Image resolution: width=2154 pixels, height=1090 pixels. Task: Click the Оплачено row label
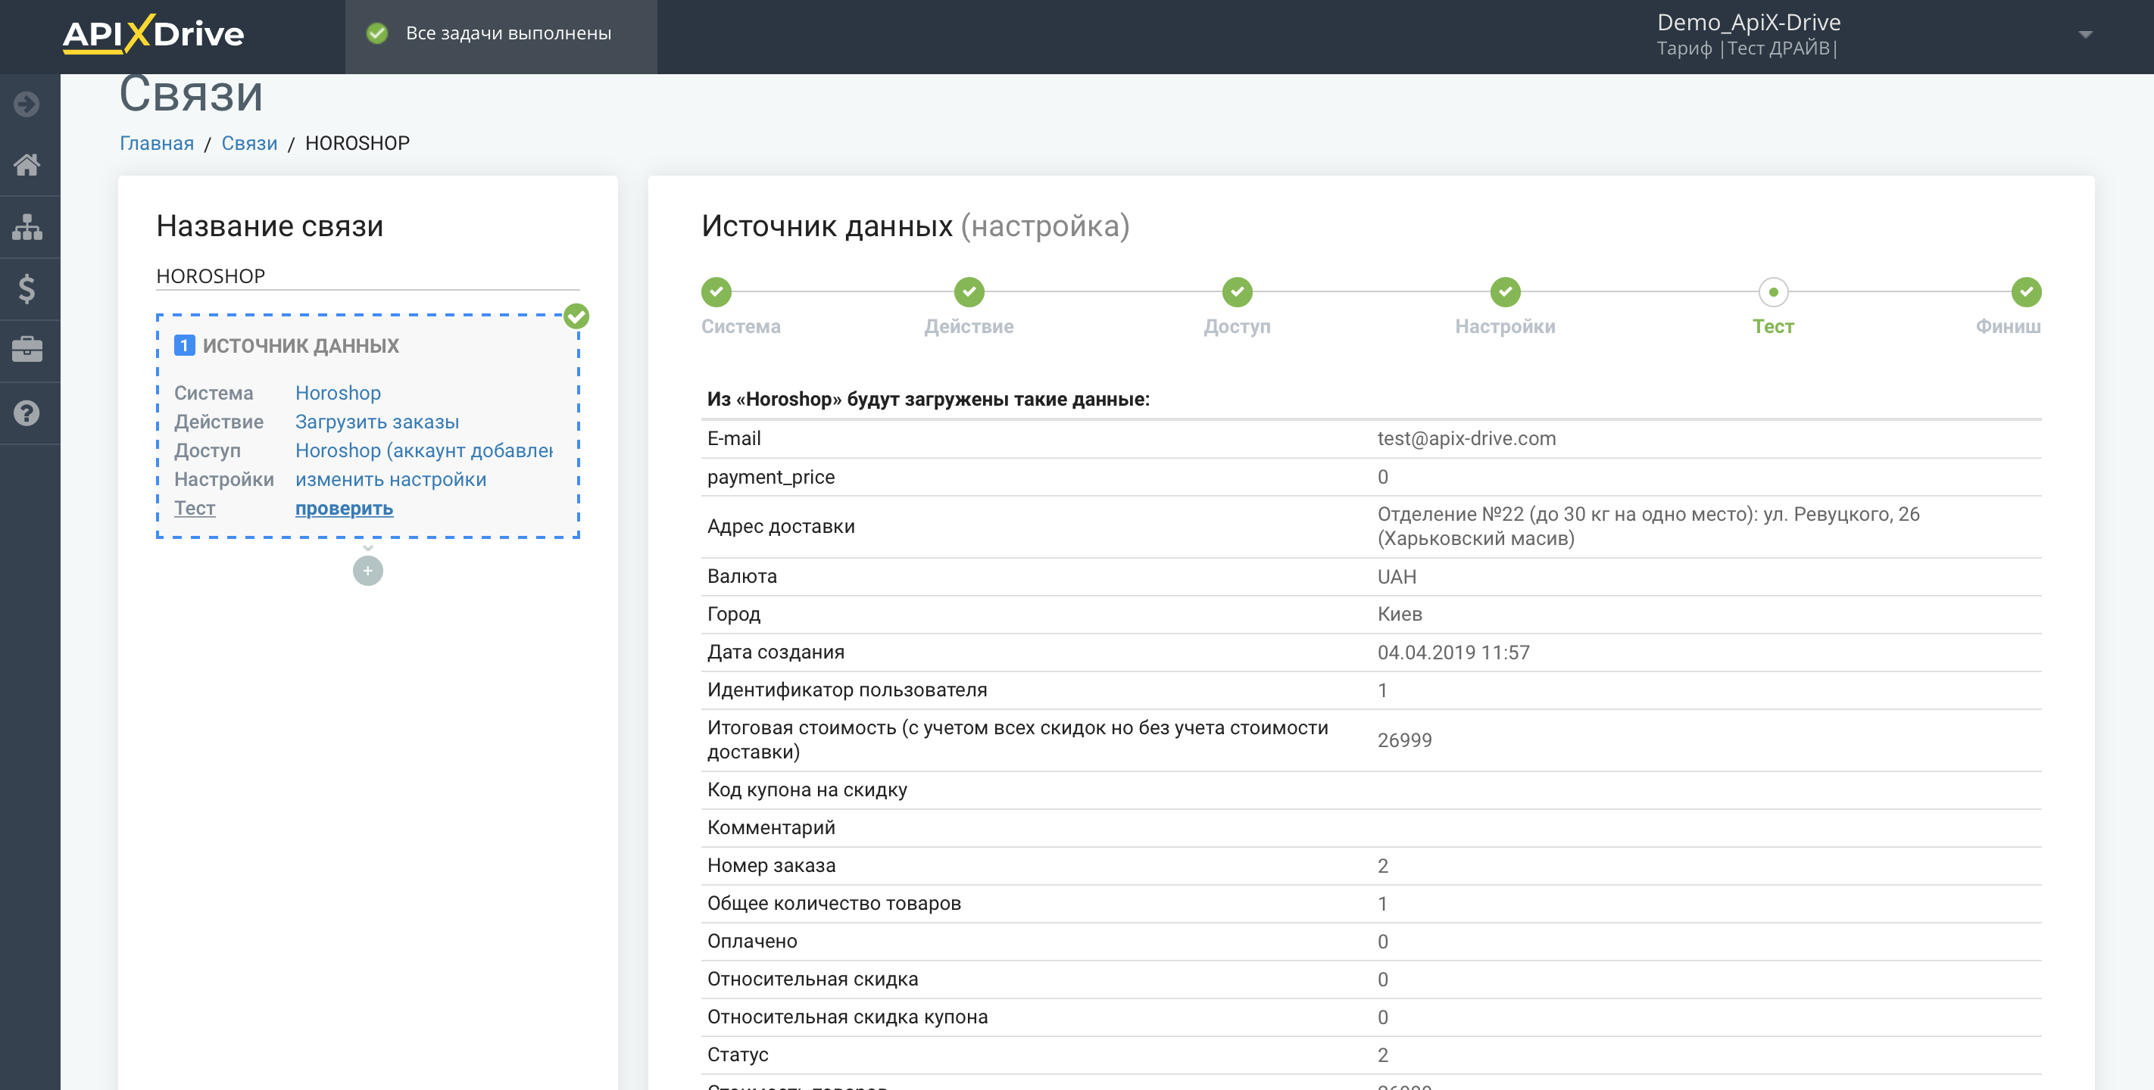point(752,941)
